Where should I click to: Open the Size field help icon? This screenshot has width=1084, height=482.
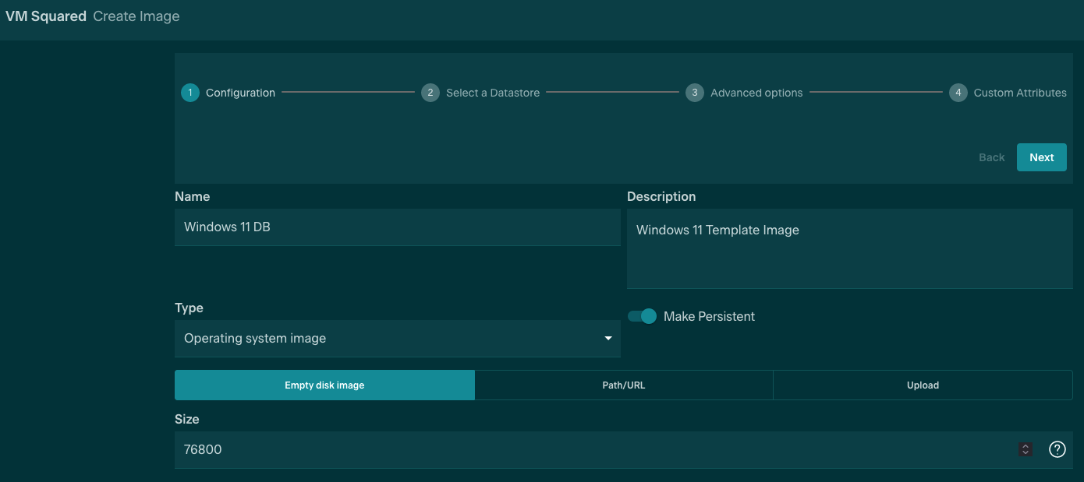coord(1057,449)
